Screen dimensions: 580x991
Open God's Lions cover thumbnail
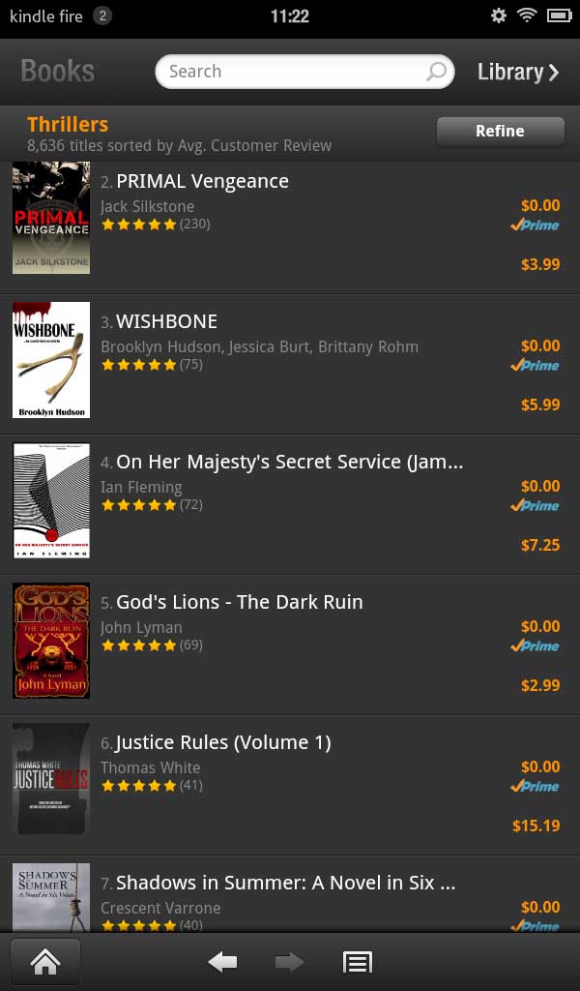51,641
